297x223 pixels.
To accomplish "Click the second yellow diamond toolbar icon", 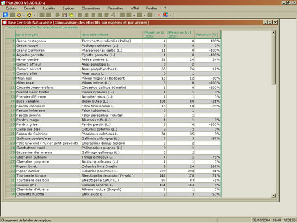I will click(30, 15).
